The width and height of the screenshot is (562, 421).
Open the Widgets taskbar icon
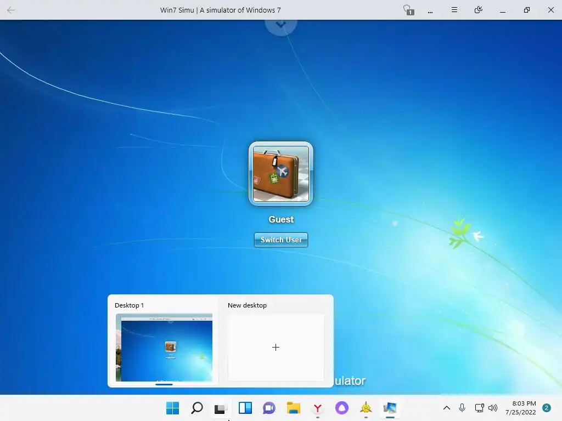click(245, 408)
